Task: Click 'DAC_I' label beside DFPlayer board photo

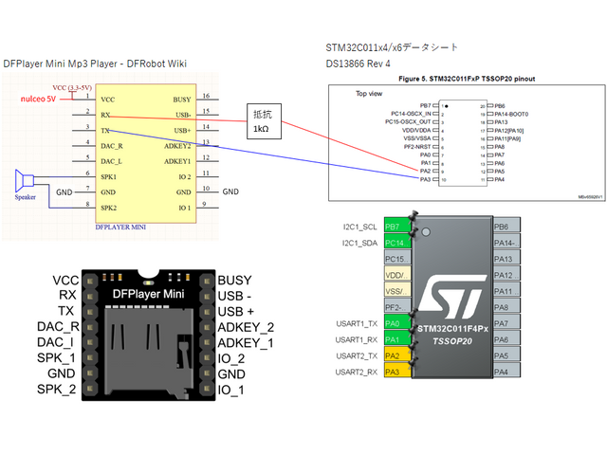Action: [x=55, y=342]
